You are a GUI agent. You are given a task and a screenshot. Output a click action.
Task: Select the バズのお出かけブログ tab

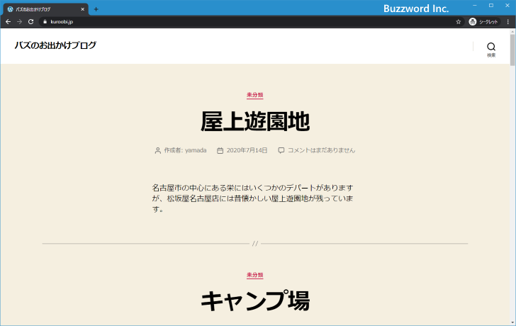[46, 9]
